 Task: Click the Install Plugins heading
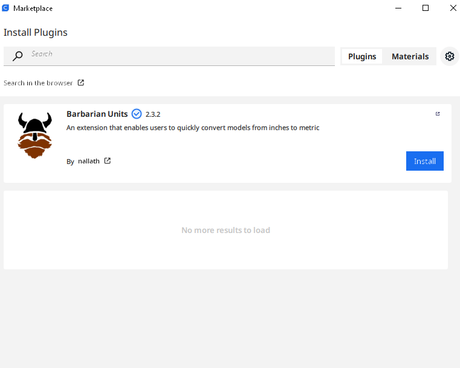pos(36,32)
